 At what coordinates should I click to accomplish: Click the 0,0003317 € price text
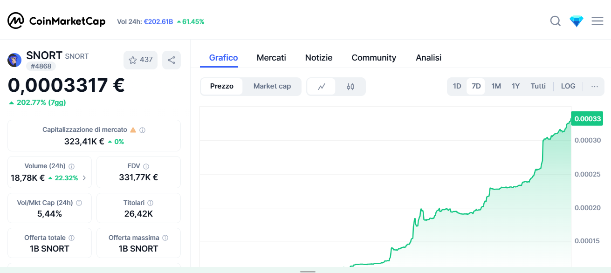(x=66, y=85)
